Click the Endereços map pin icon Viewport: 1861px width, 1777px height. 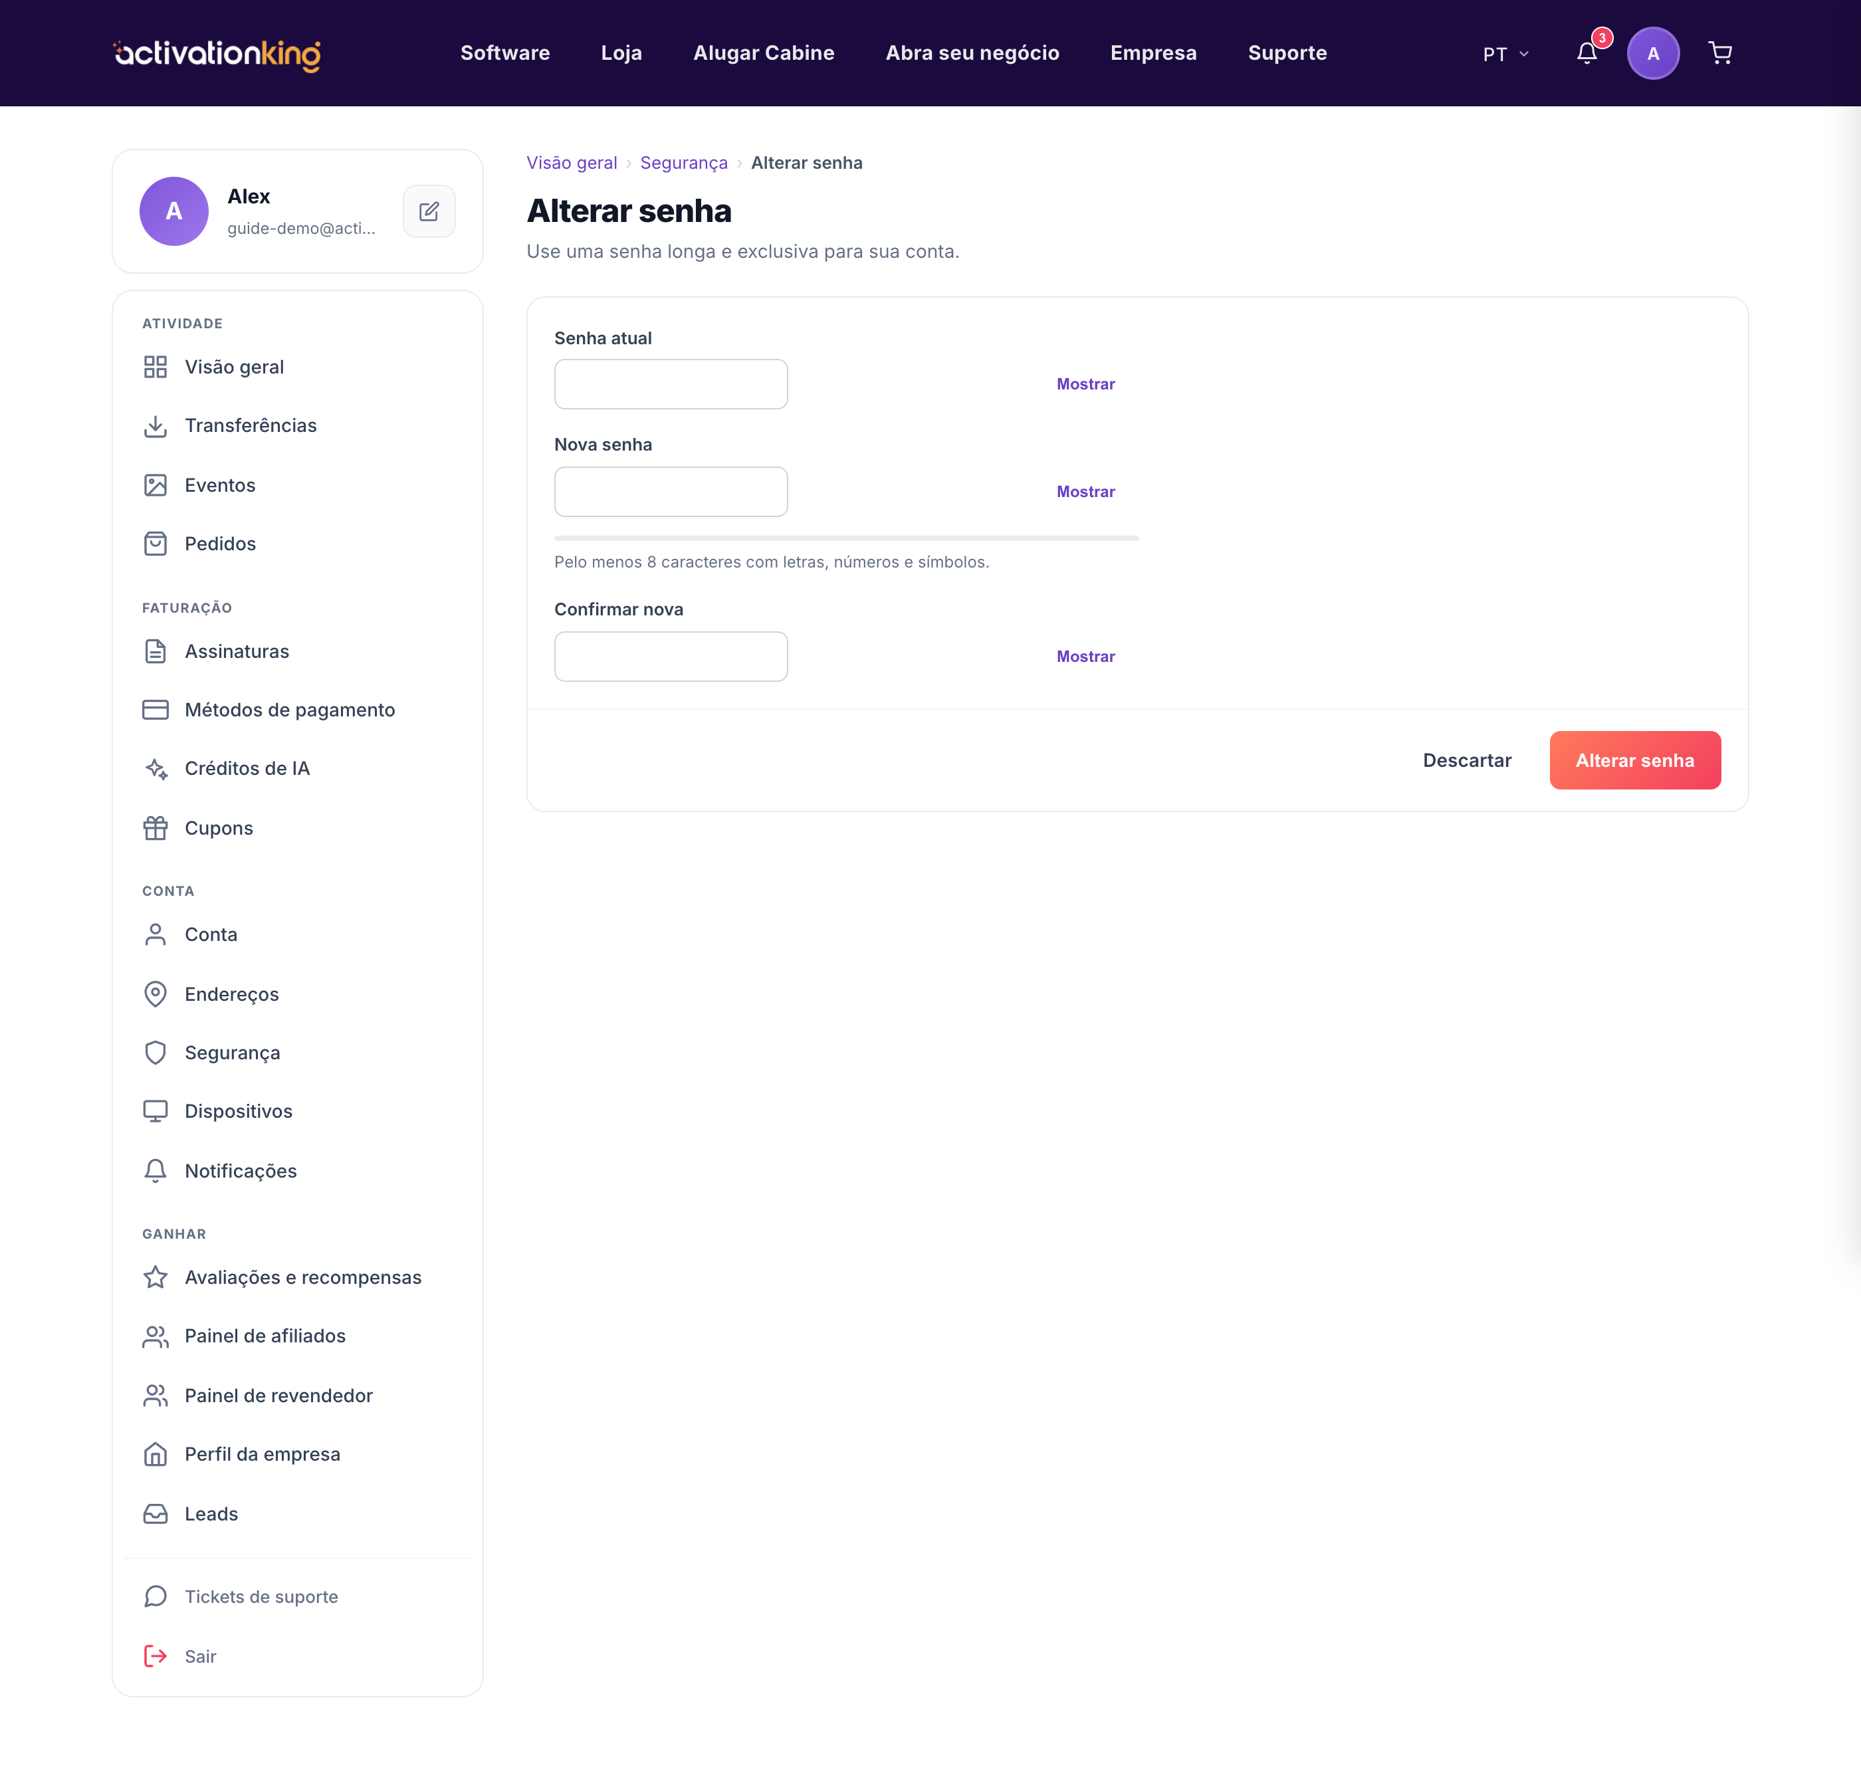[156, 993]
